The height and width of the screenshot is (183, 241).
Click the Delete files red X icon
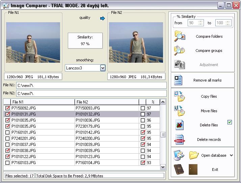click(179, 125)
